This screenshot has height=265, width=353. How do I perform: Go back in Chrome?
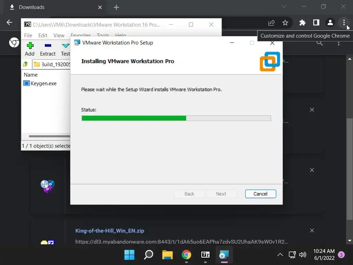[x=9, y=22]
